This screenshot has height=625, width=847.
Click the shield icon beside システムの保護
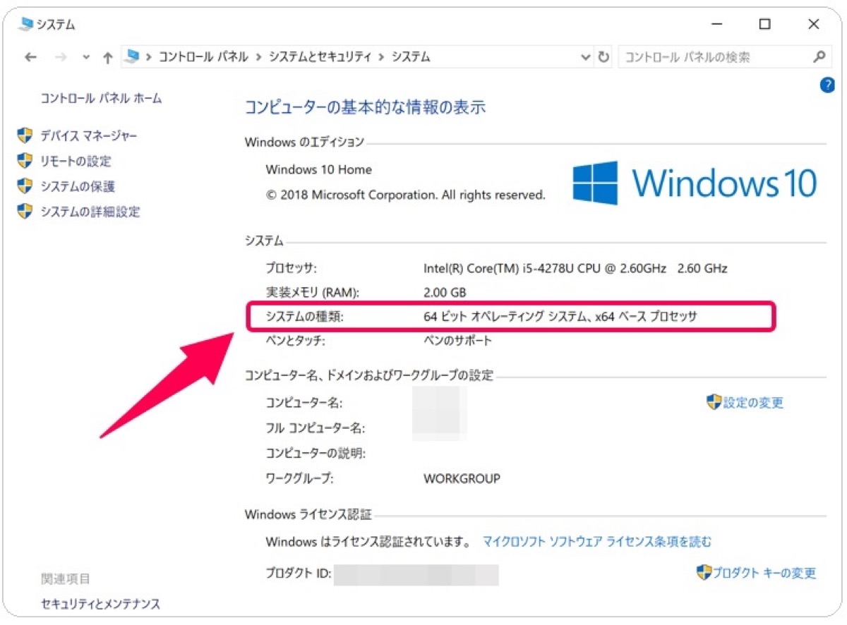25,186
